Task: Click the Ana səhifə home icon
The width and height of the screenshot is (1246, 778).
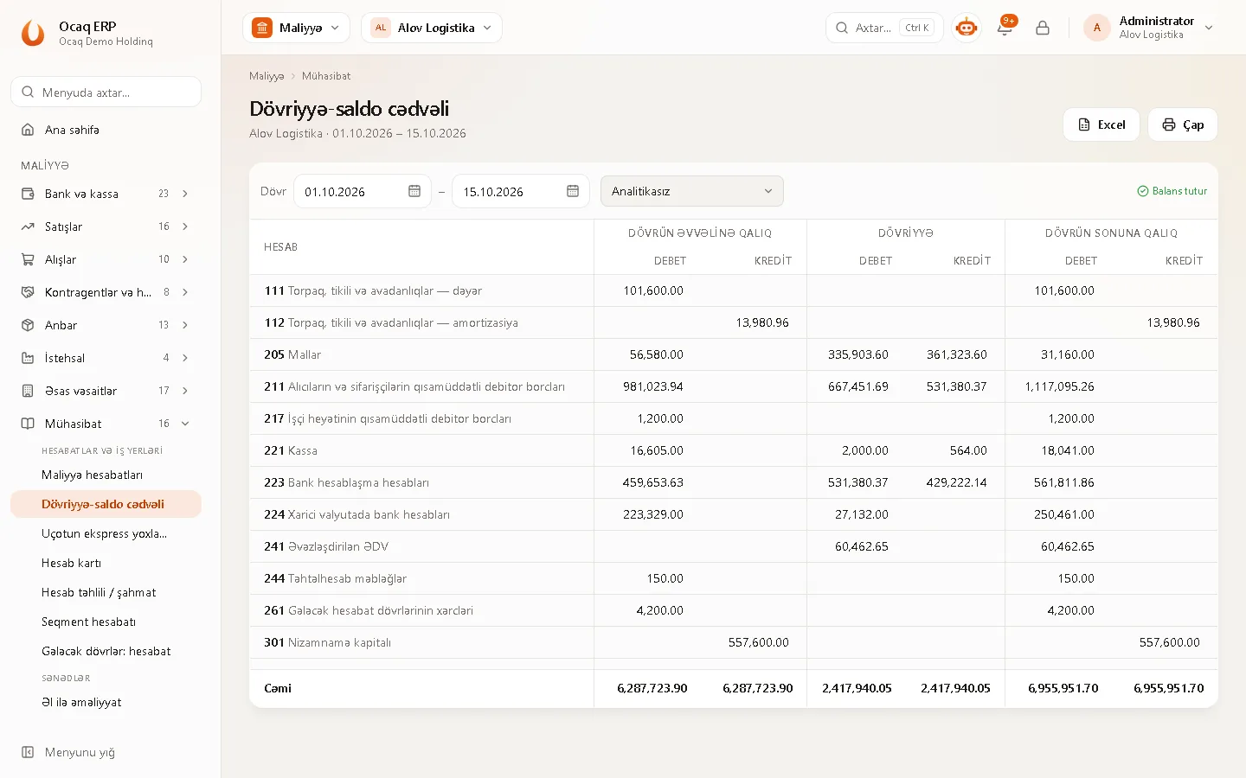Action: point(28,130)
